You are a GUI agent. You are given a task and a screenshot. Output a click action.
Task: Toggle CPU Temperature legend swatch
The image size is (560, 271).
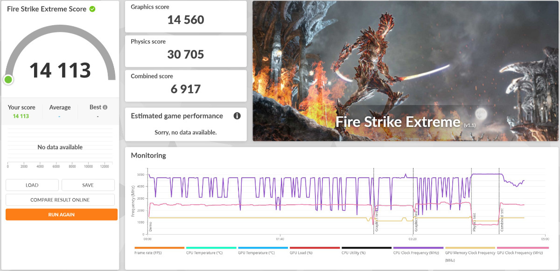click(211, 248)
